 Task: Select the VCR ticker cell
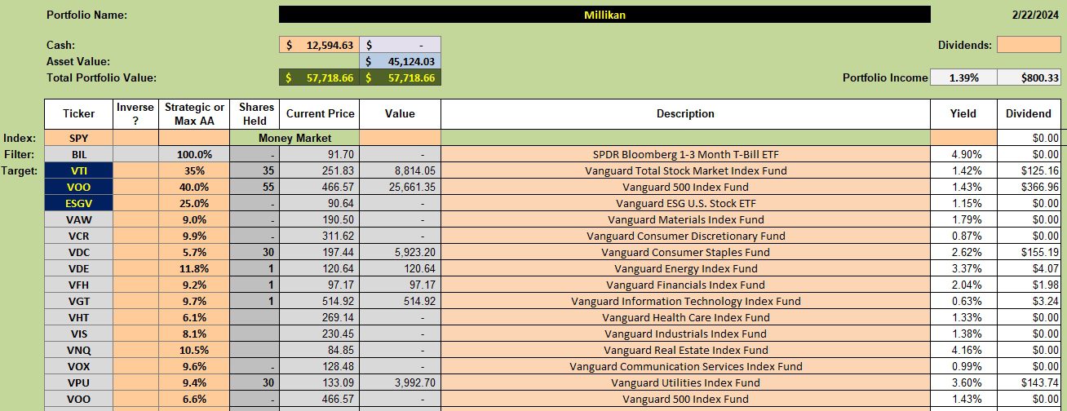pyautogui.click(x=78, y=236)
